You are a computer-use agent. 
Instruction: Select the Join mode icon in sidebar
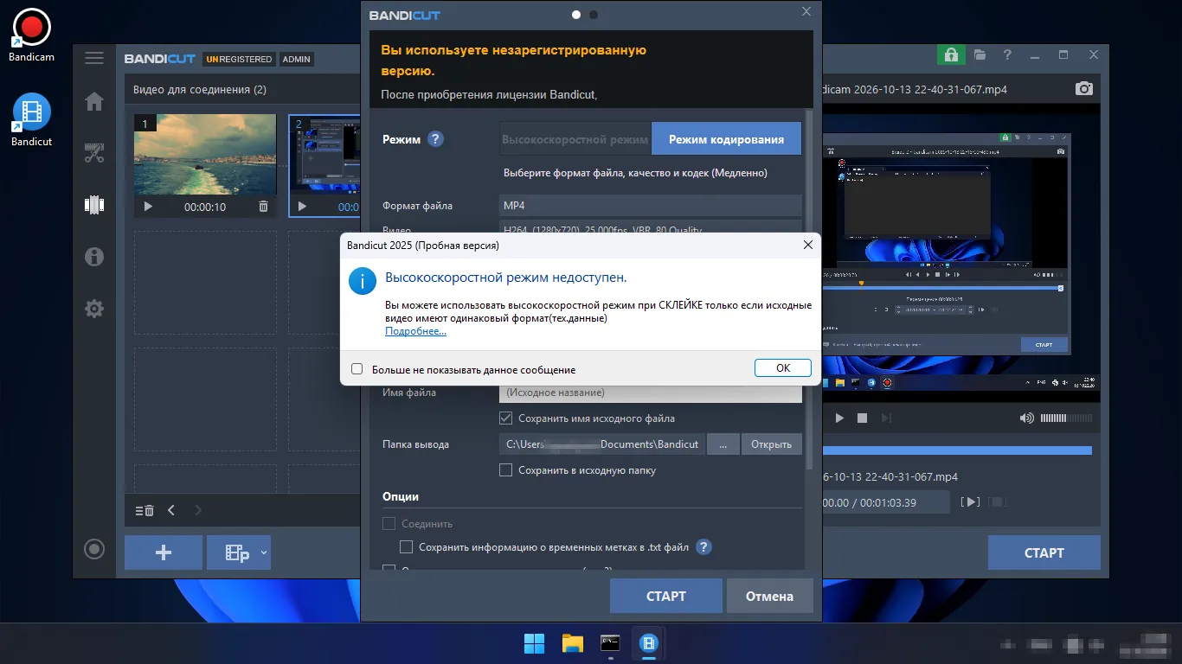(94, 205)
